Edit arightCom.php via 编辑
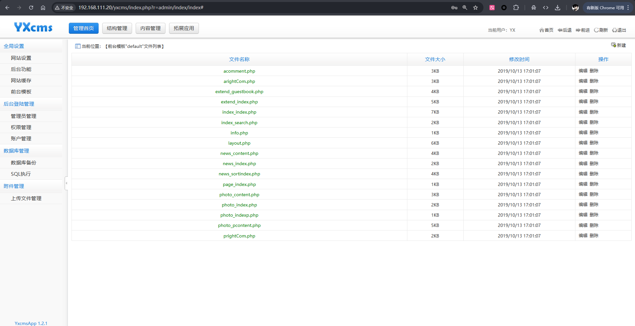 [583, 81]
